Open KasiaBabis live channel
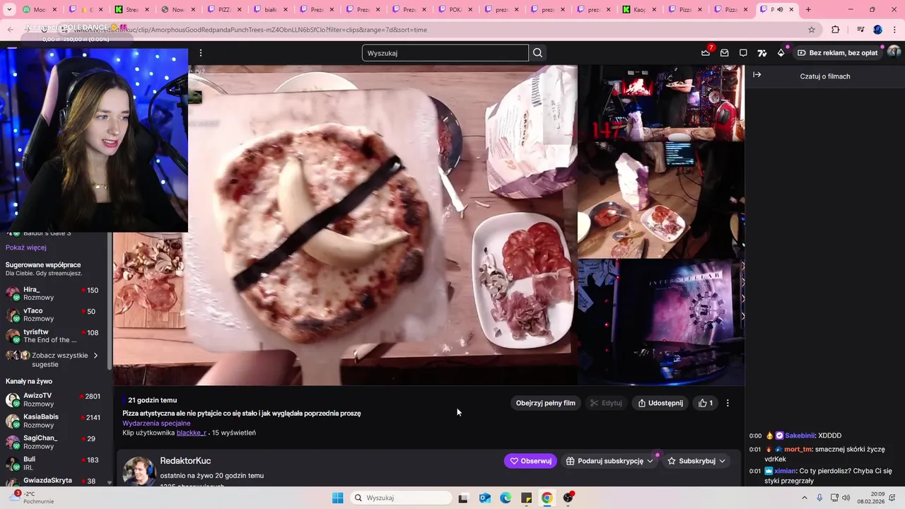 point(53,421)
